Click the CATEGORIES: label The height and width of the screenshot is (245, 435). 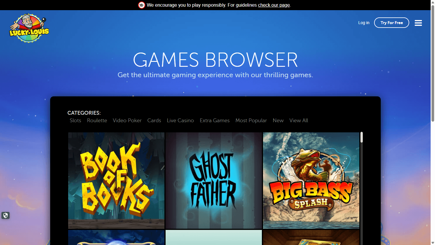(84, 113)
